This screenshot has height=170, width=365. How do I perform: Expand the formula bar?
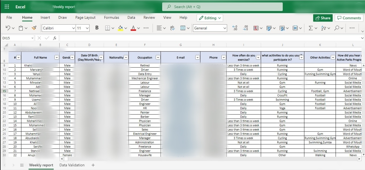click(x=362, y=38)
